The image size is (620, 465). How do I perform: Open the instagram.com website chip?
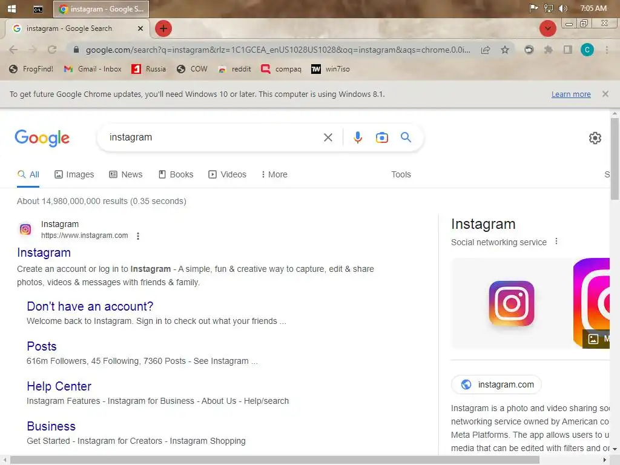coord(496,384)
